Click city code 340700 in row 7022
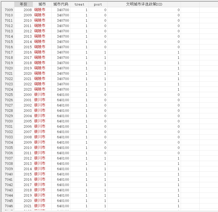218x212 pixels. point(61,79)
